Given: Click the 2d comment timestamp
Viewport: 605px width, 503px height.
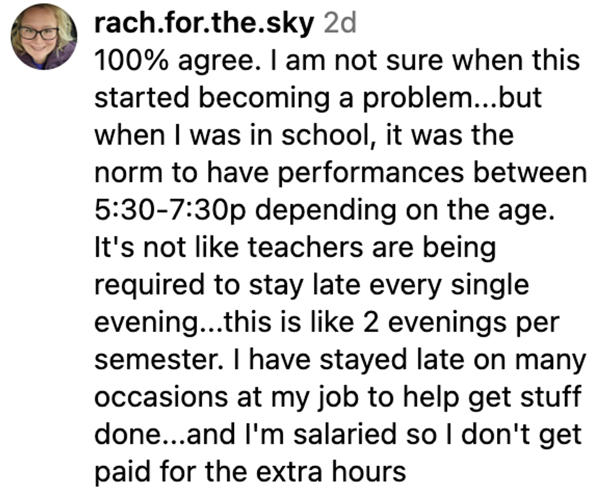Looking at the screenshot, I should [x=340, y=24].
